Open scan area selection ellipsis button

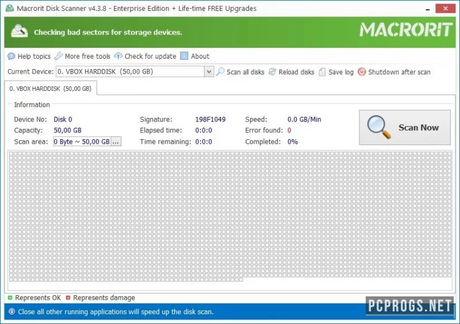[116, 142]
